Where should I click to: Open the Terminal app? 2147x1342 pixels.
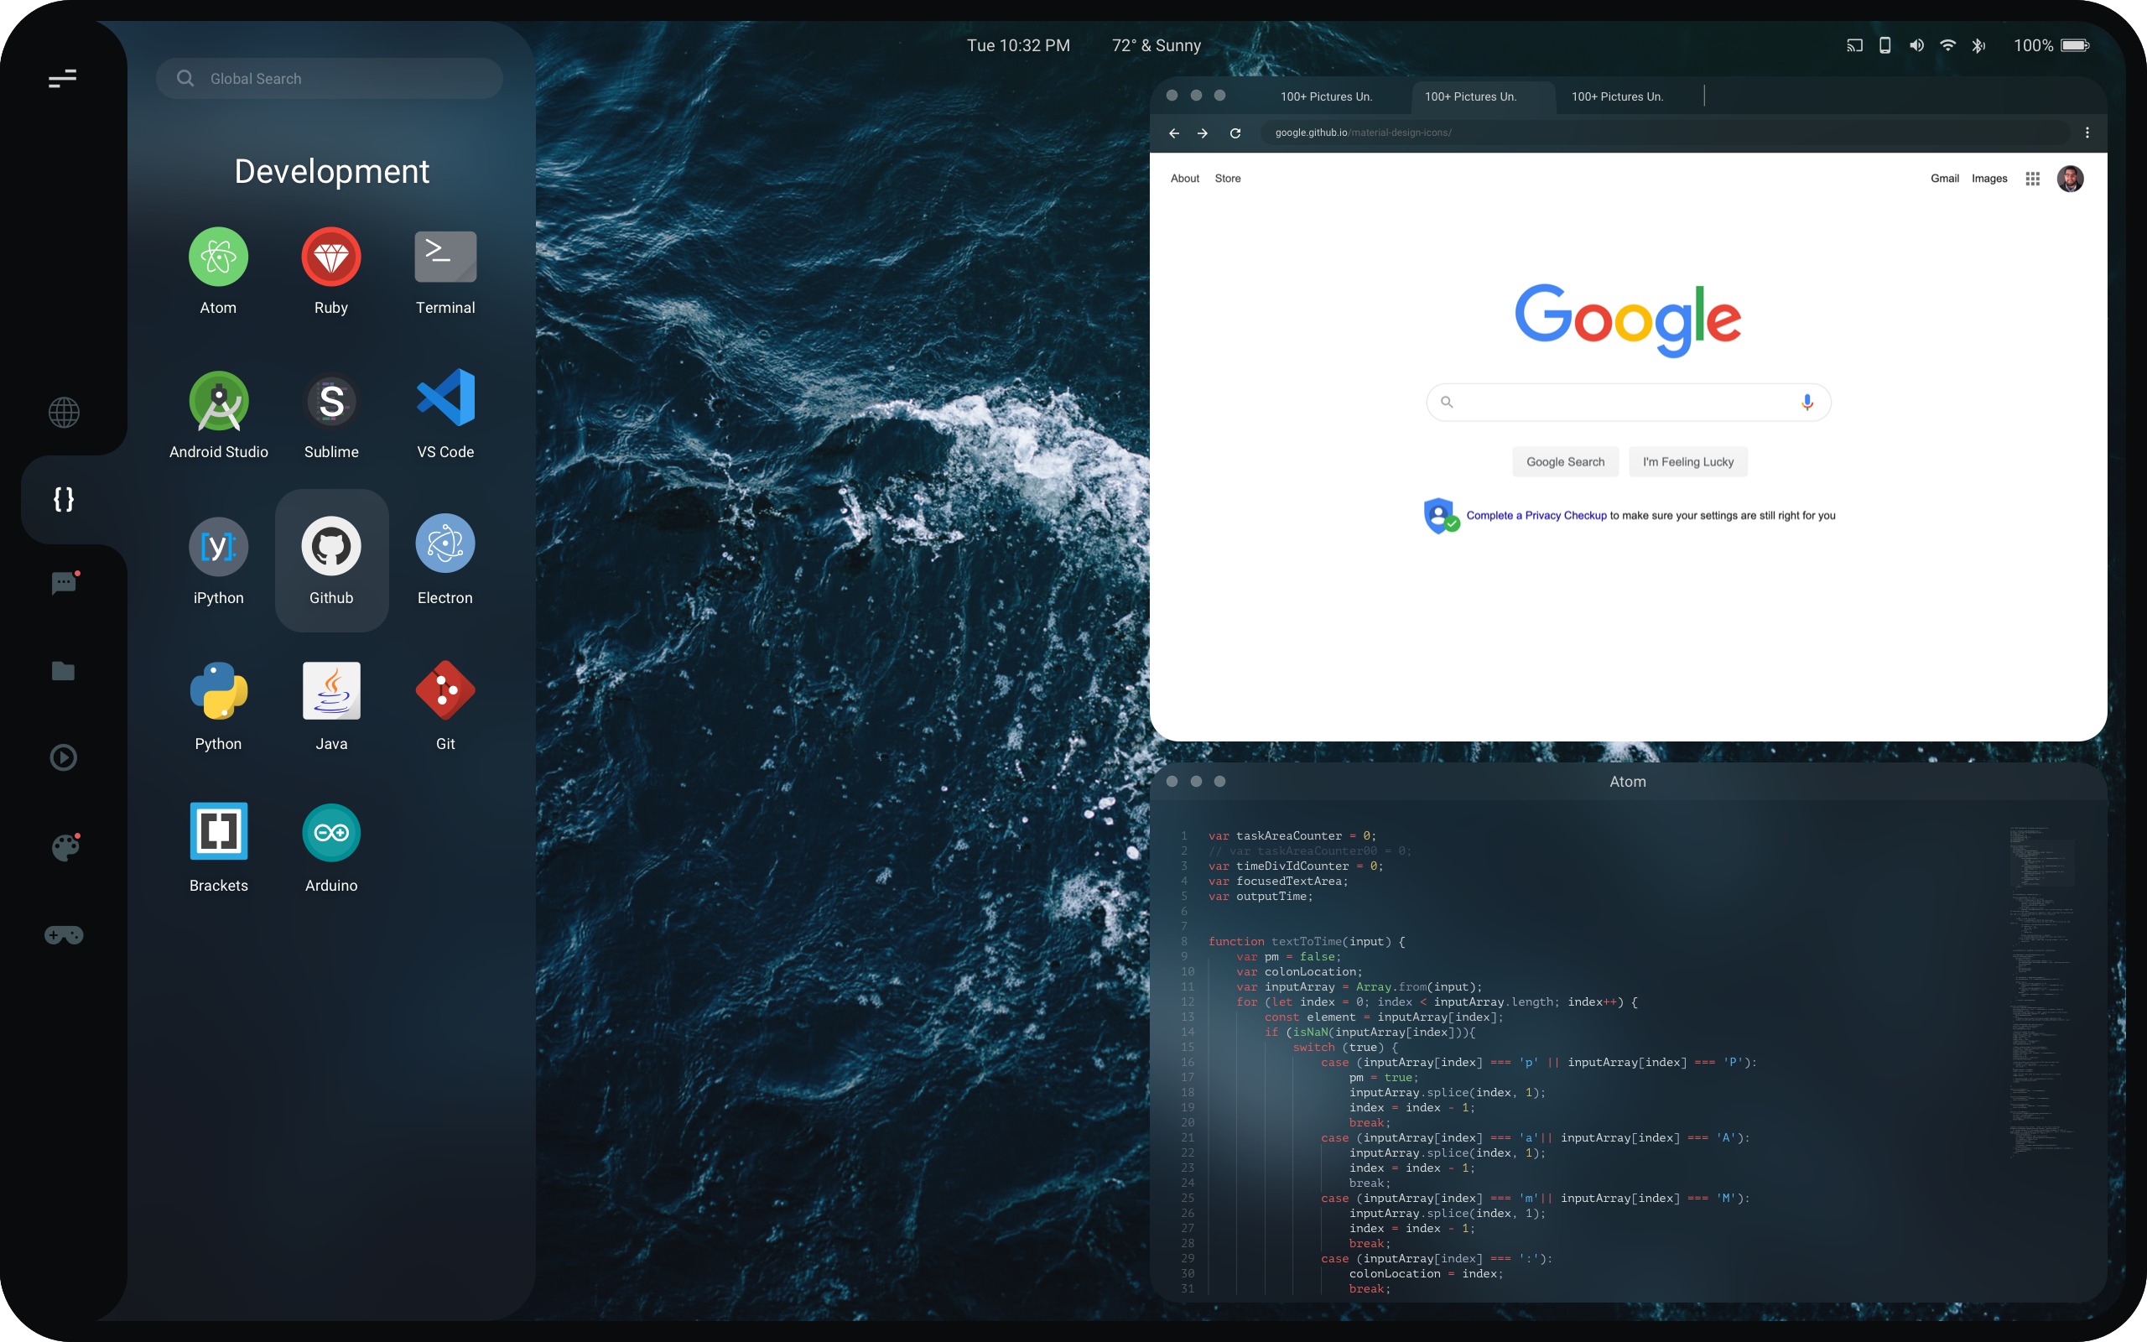[x=445, y=257]
